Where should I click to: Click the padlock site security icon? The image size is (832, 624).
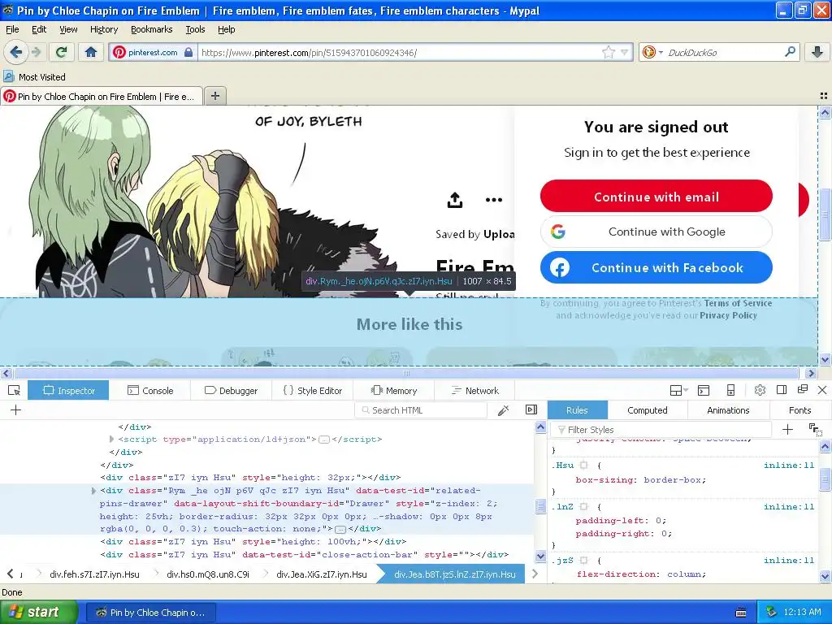(188, 52)
